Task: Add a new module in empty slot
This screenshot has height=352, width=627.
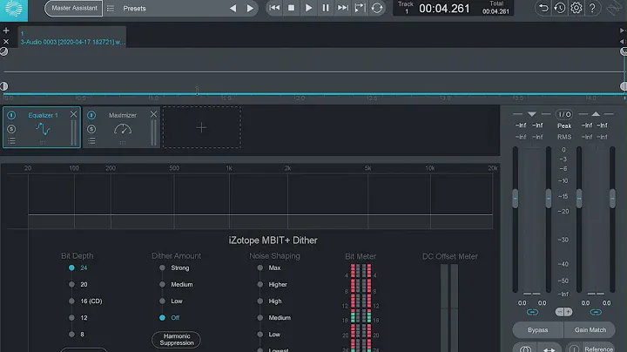Action: point(201,127)
